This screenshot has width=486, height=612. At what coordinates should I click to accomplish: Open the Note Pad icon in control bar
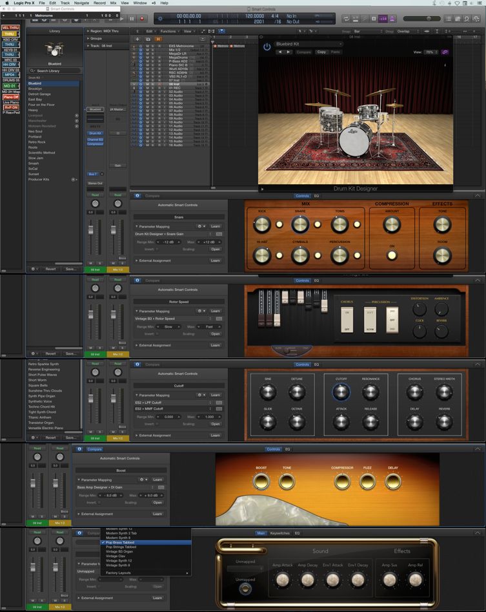click(x=458, y=18)
